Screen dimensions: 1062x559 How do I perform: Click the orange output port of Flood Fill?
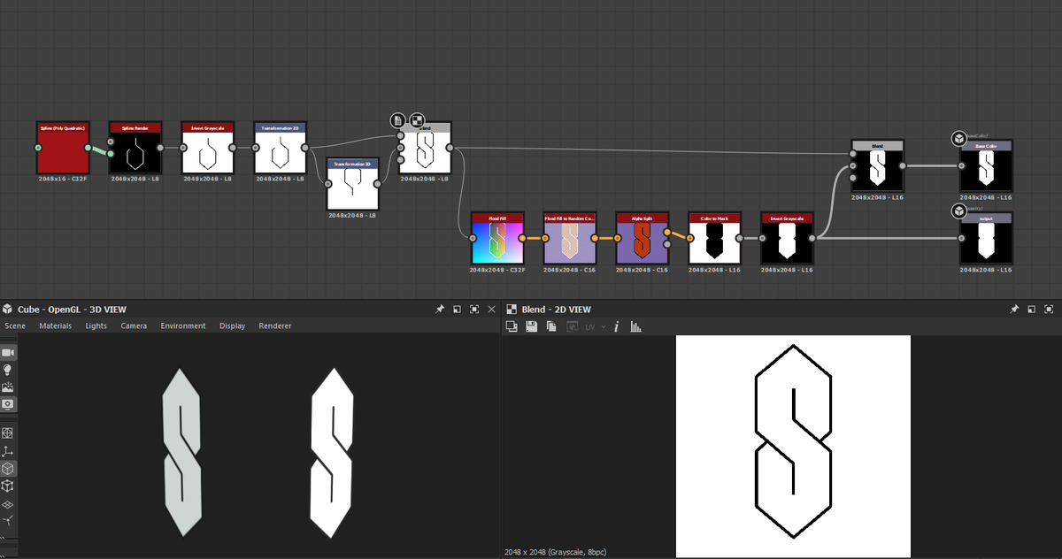(522, 238)
